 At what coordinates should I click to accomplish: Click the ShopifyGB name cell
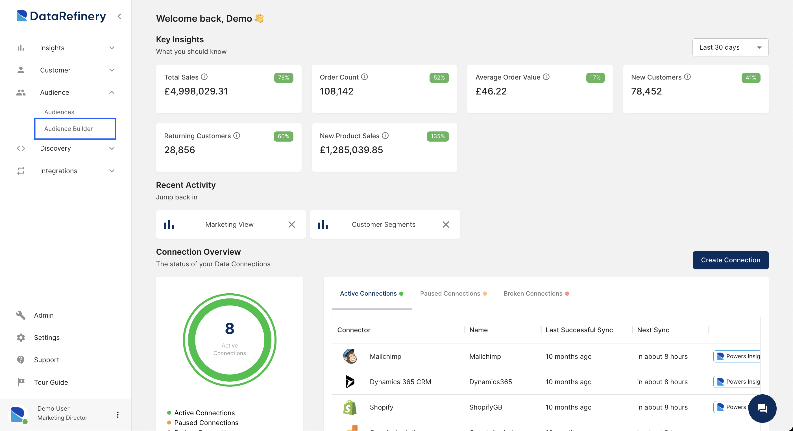point(485,407)
